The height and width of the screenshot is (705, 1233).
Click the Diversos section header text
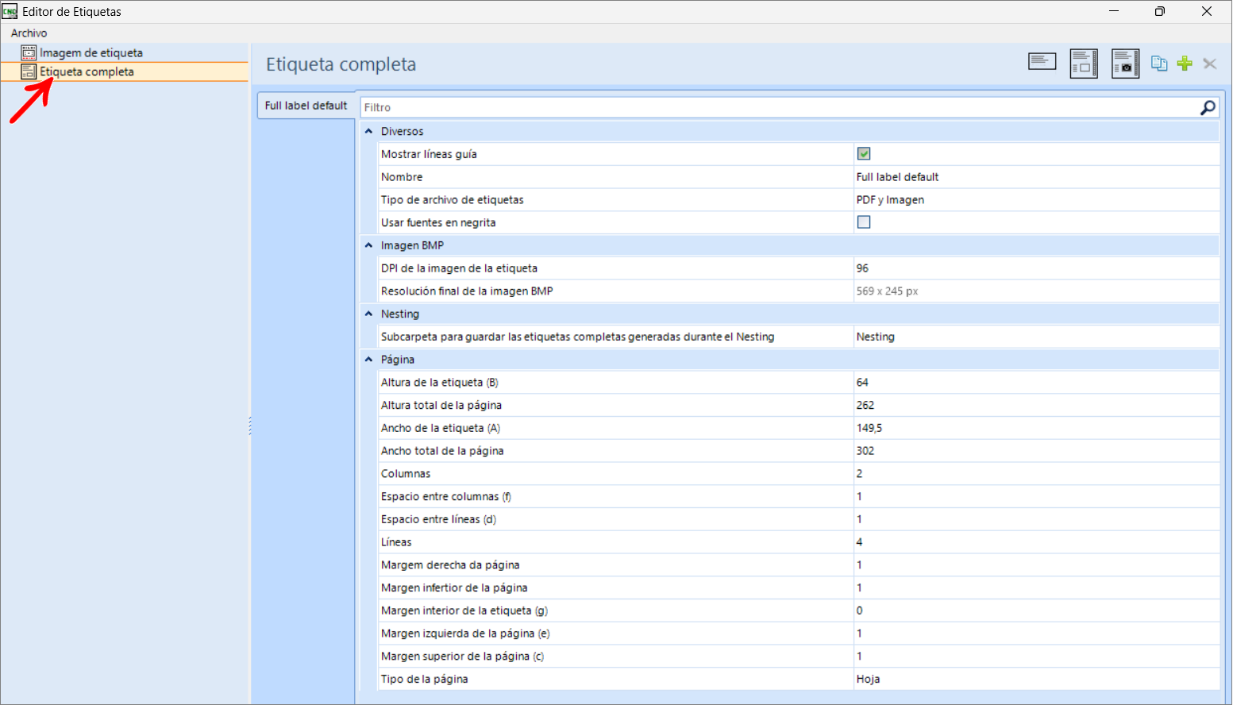tap(402, 131)
